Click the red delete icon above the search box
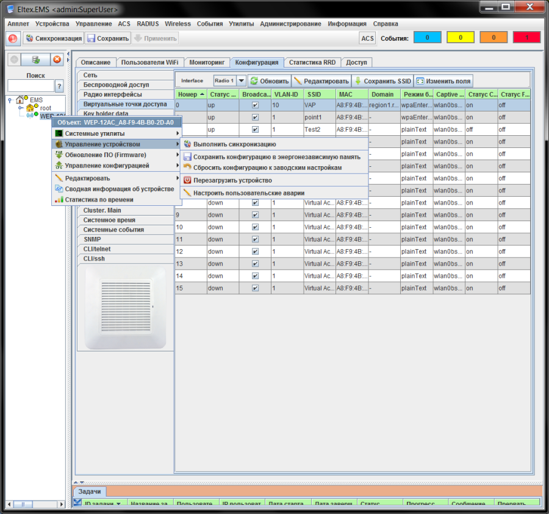549x514 pixels. tap(57, 60)
